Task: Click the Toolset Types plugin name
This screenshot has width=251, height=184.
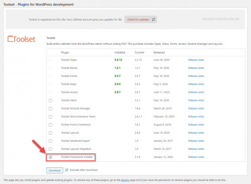Action: point(69,60)
